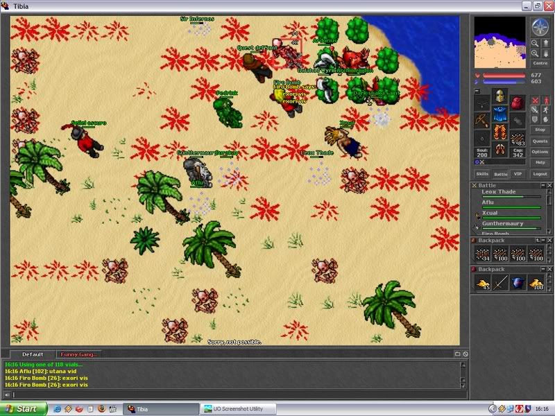Image resolution: width=555 pixels, height=416 pixels.
Task: Open new chat channel icon
Action: (457, 354)
